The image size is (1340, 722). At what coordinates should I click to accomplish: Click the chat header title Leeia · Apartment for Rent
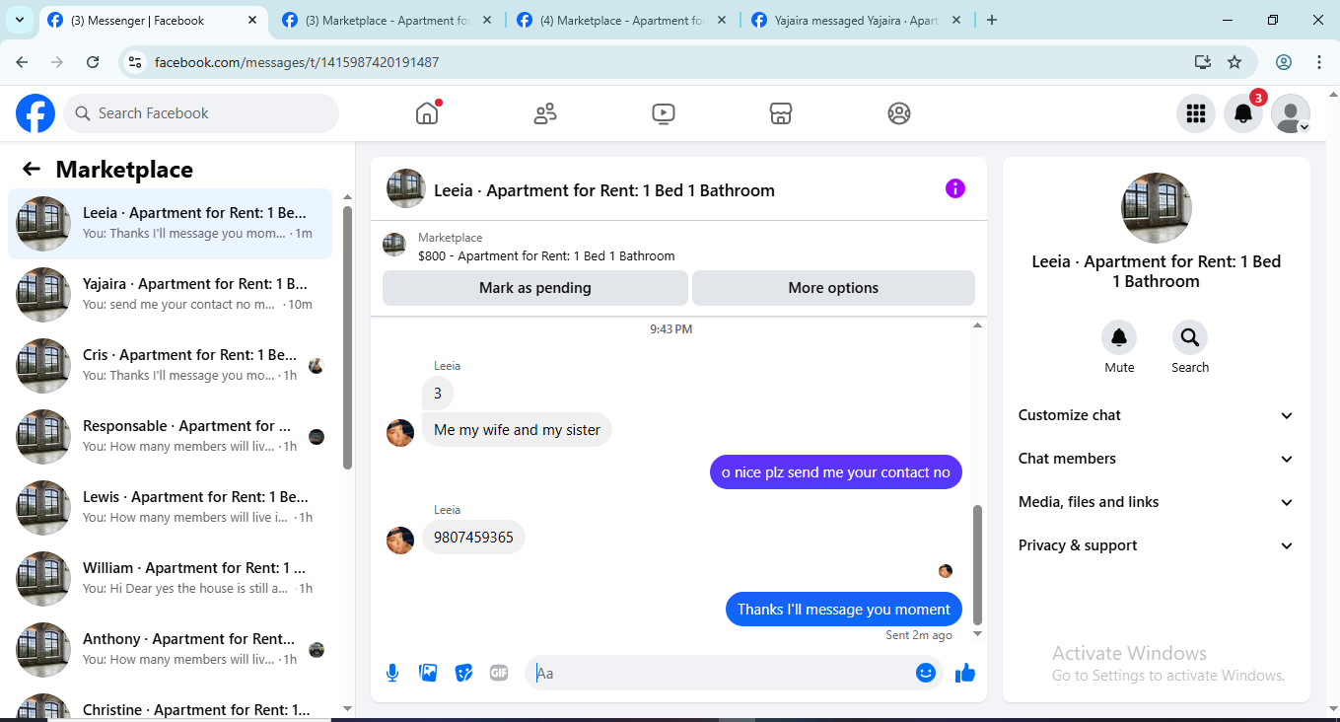click(x=604, y=190)
